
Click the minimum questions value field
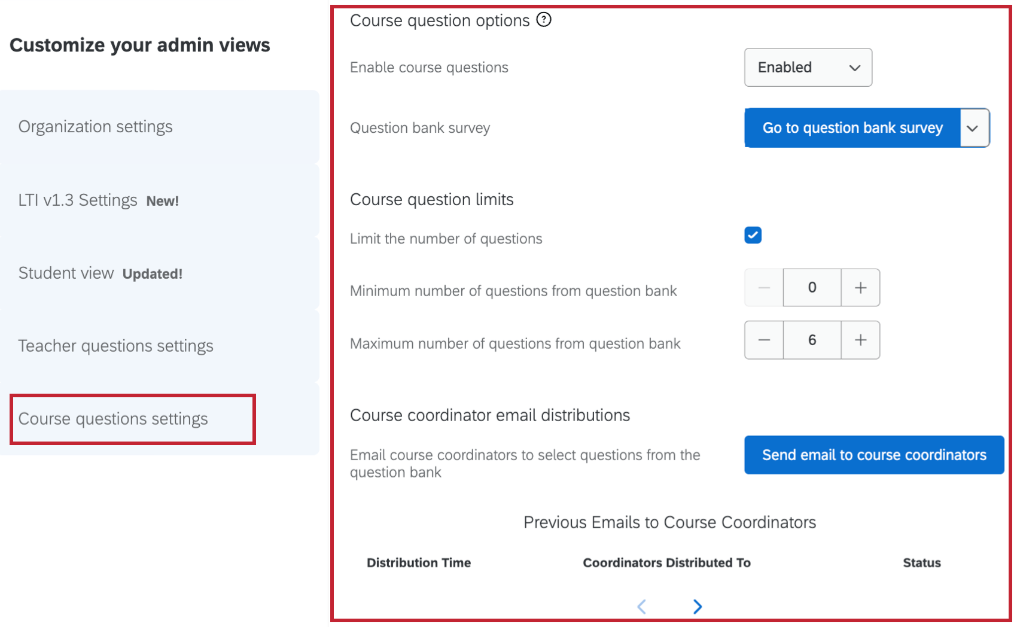(811, 287)
